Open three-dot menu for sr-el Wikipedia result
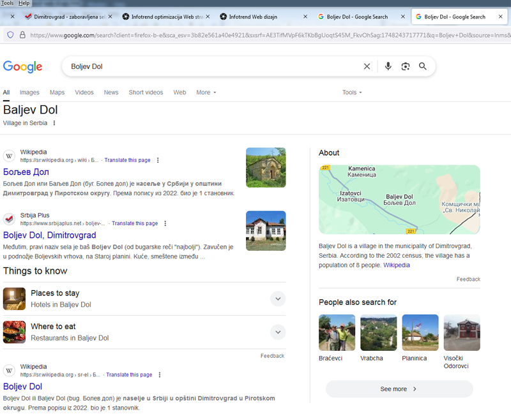 (159, 374)
